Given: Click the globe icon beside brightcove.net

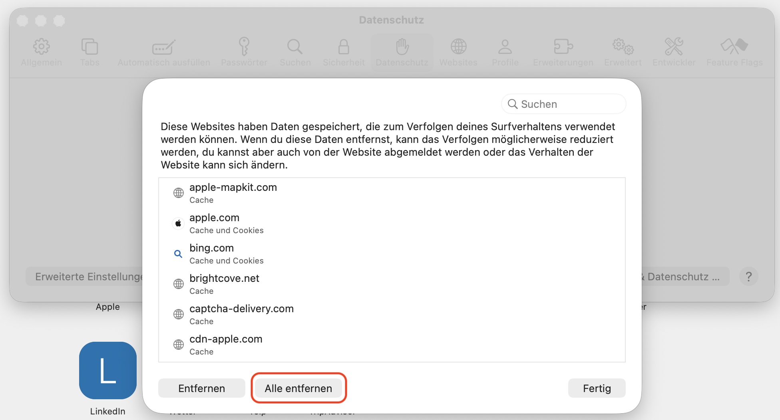Looking at the screenshot, I should pos(179,284).
